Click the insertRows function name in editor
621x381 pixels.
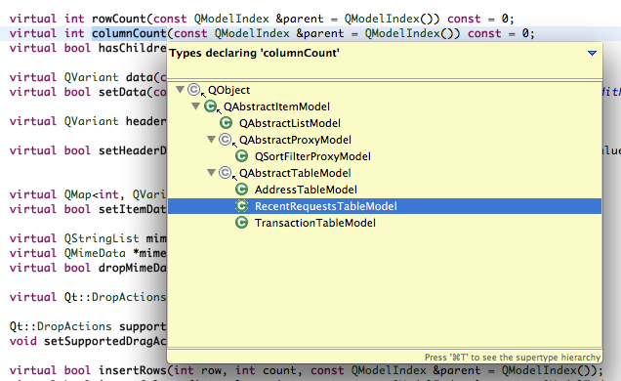[x=132, y=370]
